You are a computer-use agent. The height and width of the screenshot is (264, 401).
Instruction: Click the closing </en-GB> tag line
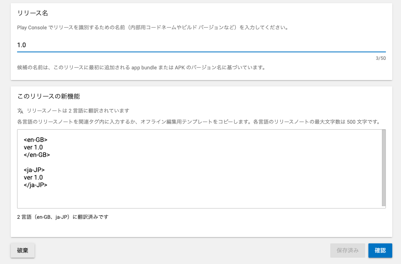(x=37, y=155)
